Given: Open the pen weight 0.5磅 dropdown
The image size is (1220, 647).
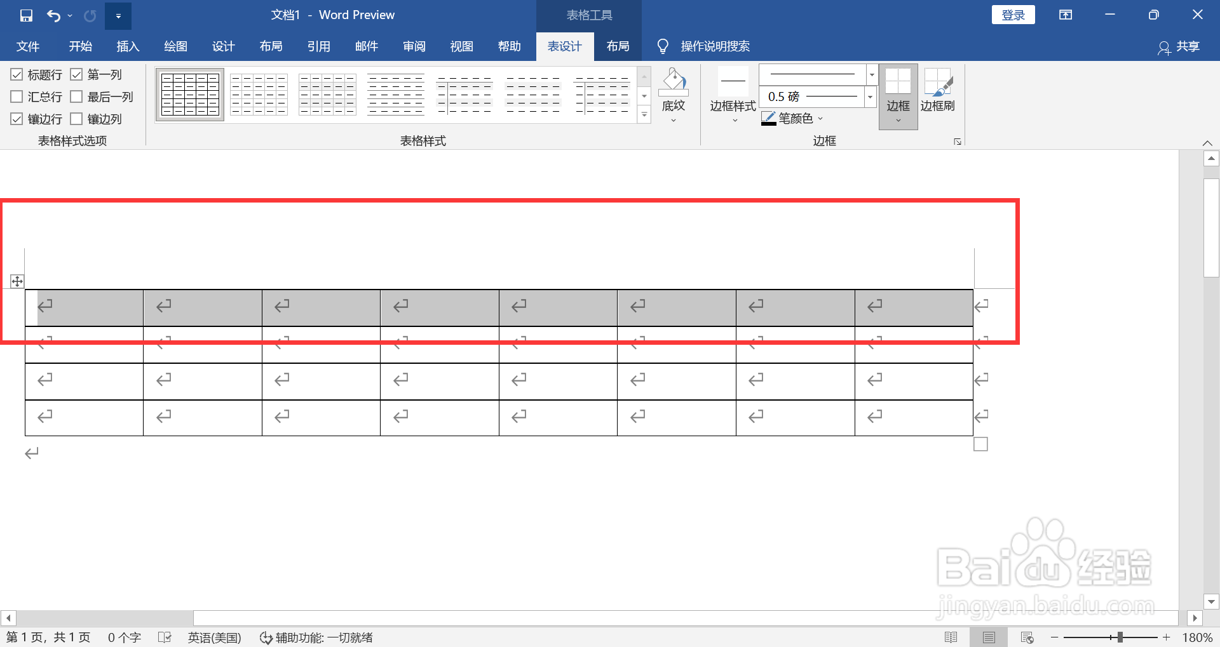Looking at the screenshot, I should point(870,97).
